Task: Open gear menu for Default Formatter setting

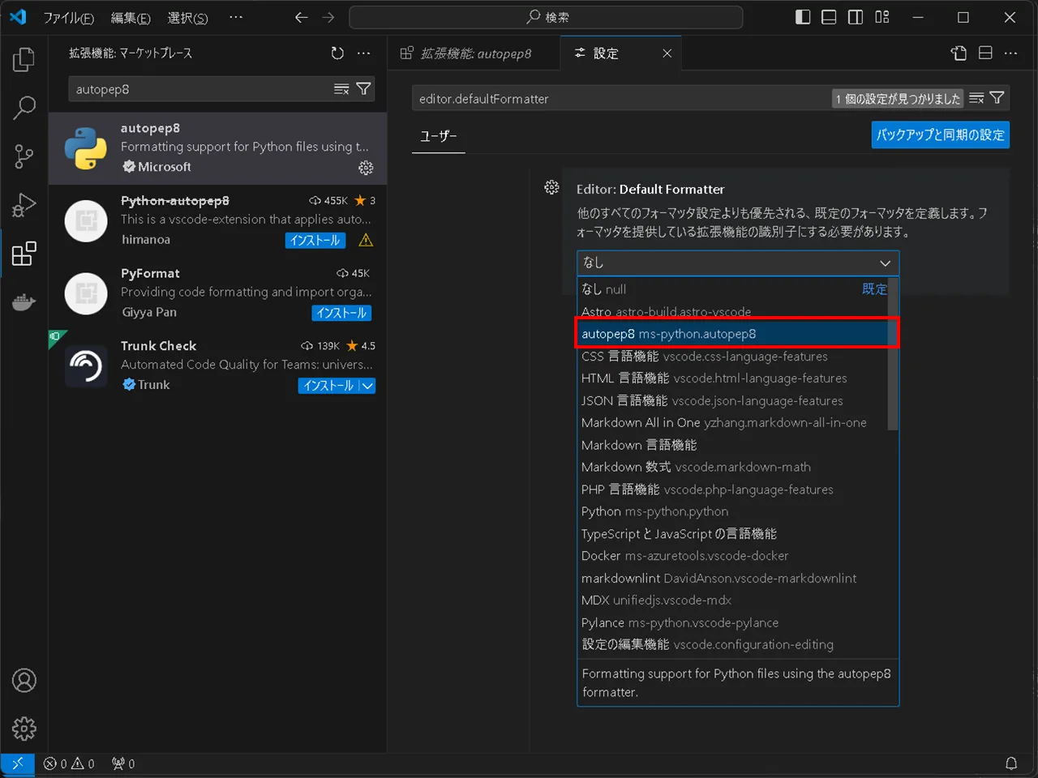Action: coord(551,188)
